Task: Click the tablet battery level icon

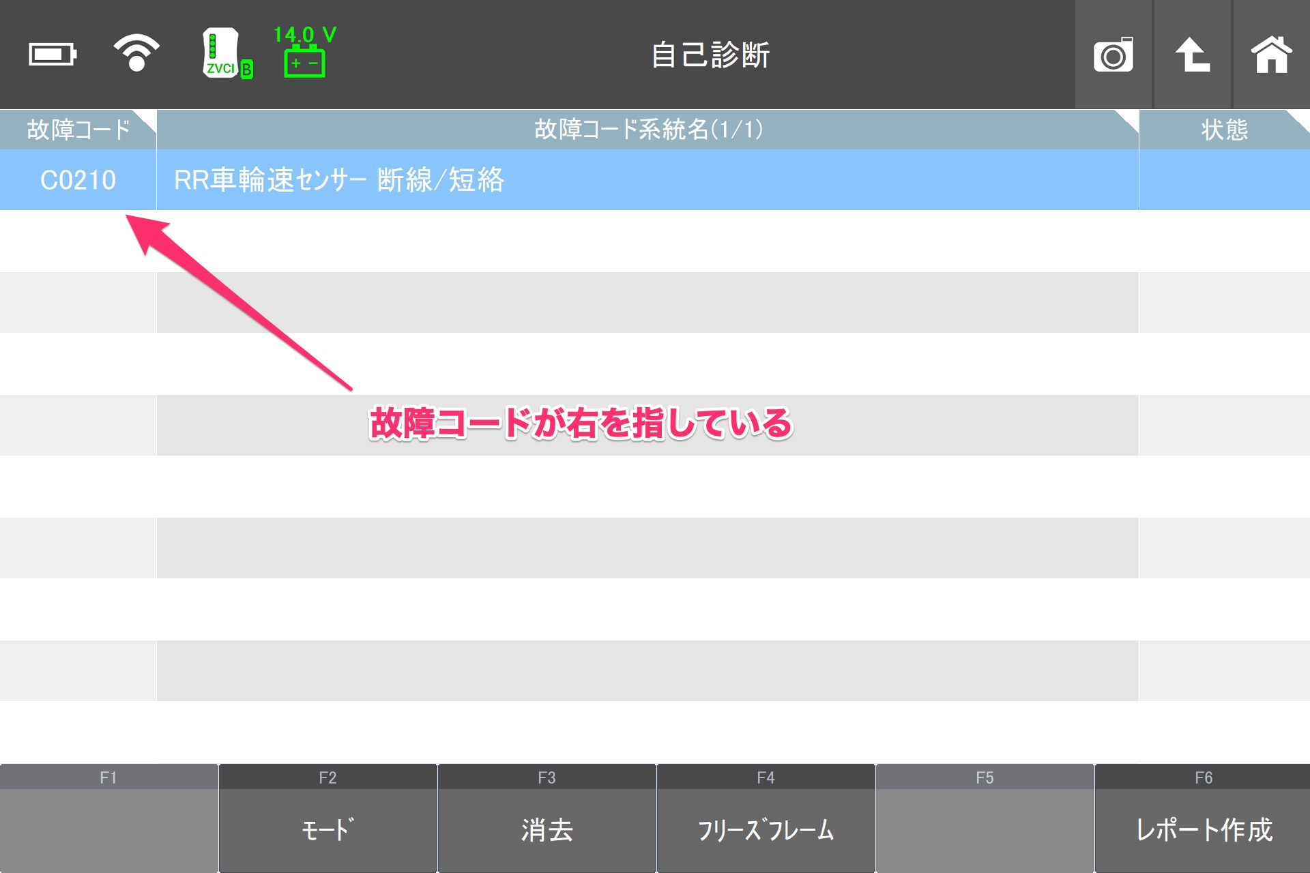Action: point(52,54)
